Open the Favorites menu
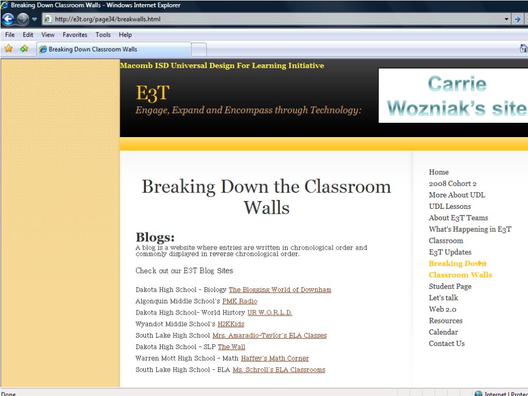The width and height of the screenshot is (528, 396). click(x=75, y=35)
